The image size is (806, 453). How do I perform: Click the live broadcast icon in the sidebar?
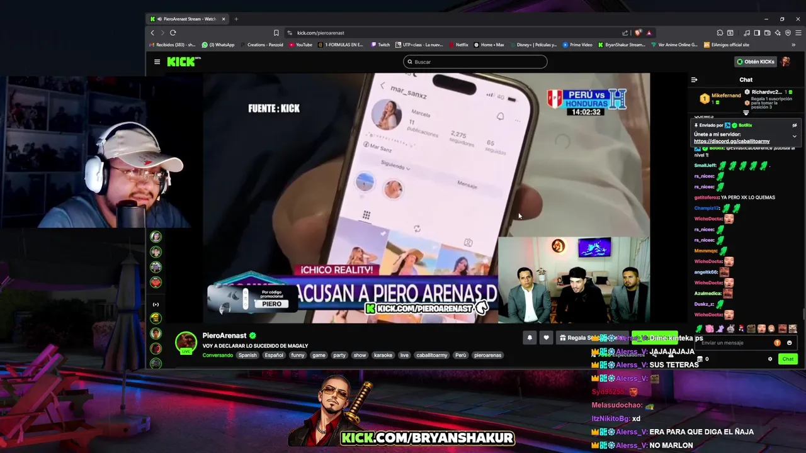[156, 305]
